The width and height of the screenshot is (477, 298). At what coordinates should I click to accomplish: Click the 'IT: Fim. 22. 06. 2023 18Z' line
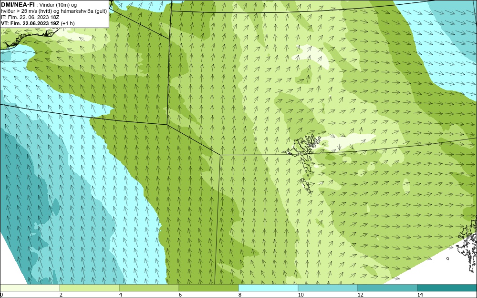[30, 17]
